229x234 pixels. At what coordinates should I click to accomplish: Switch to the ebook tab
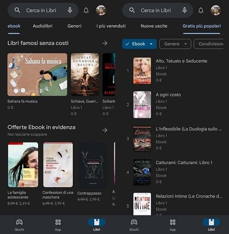point(14,26)
